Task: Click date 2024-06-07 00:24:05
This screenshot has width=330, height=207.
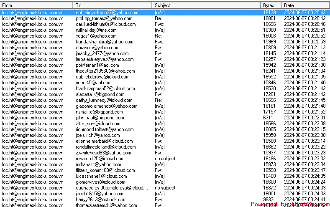Action: pyautogui.click(x=305, y=177)
